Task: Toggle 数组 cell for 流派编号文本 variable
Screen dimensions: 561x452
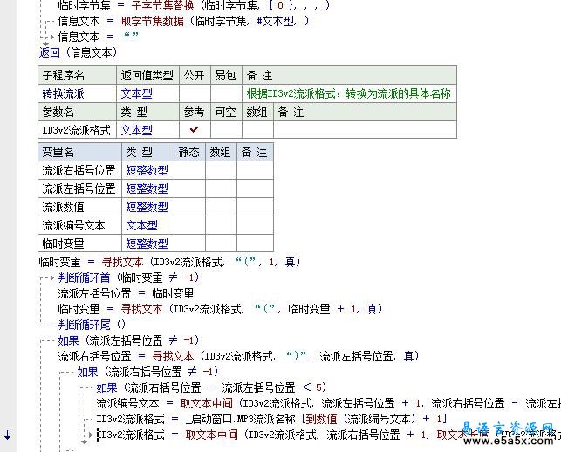Action: [x=221, y=225]
